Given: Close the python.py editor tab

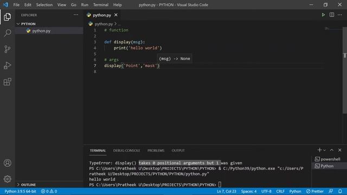Looking at the screenshot, I should [x=115, y=15].
